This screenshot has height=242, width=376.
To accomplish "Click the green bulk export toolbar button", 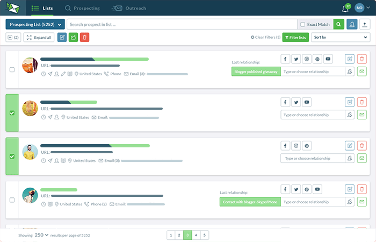I will coord(73,37).
